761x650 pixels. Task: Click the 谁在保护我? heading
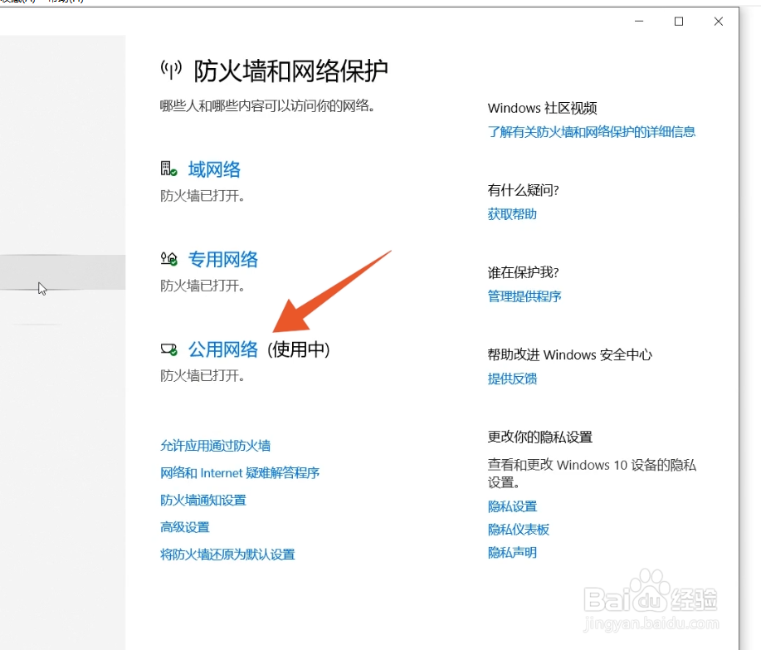[523, 272]
